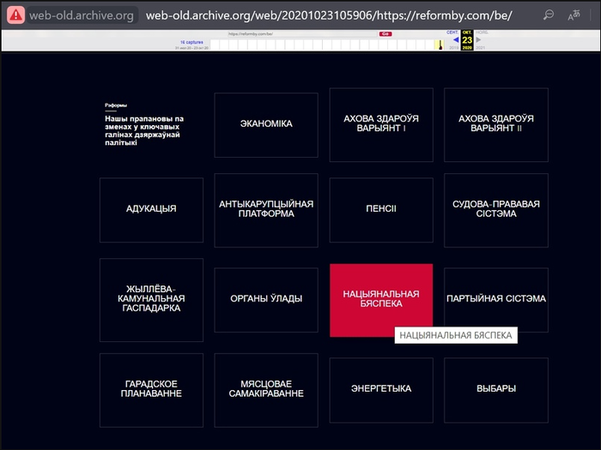The width and height of the screenshot is (601, 450).
Task: Open Антыкарупцыйная платформа tile
Action: click(266, 209)
